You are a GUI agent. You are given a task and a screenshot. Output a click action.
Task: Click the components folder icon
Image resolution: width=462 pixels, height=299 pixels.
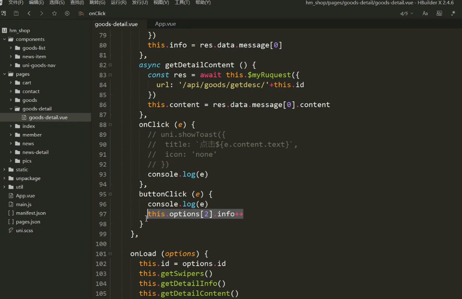11,39
